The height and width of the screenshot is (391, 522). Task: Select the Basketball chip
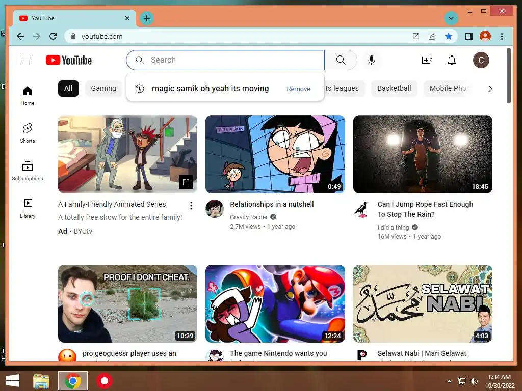[x=394, y=88]
